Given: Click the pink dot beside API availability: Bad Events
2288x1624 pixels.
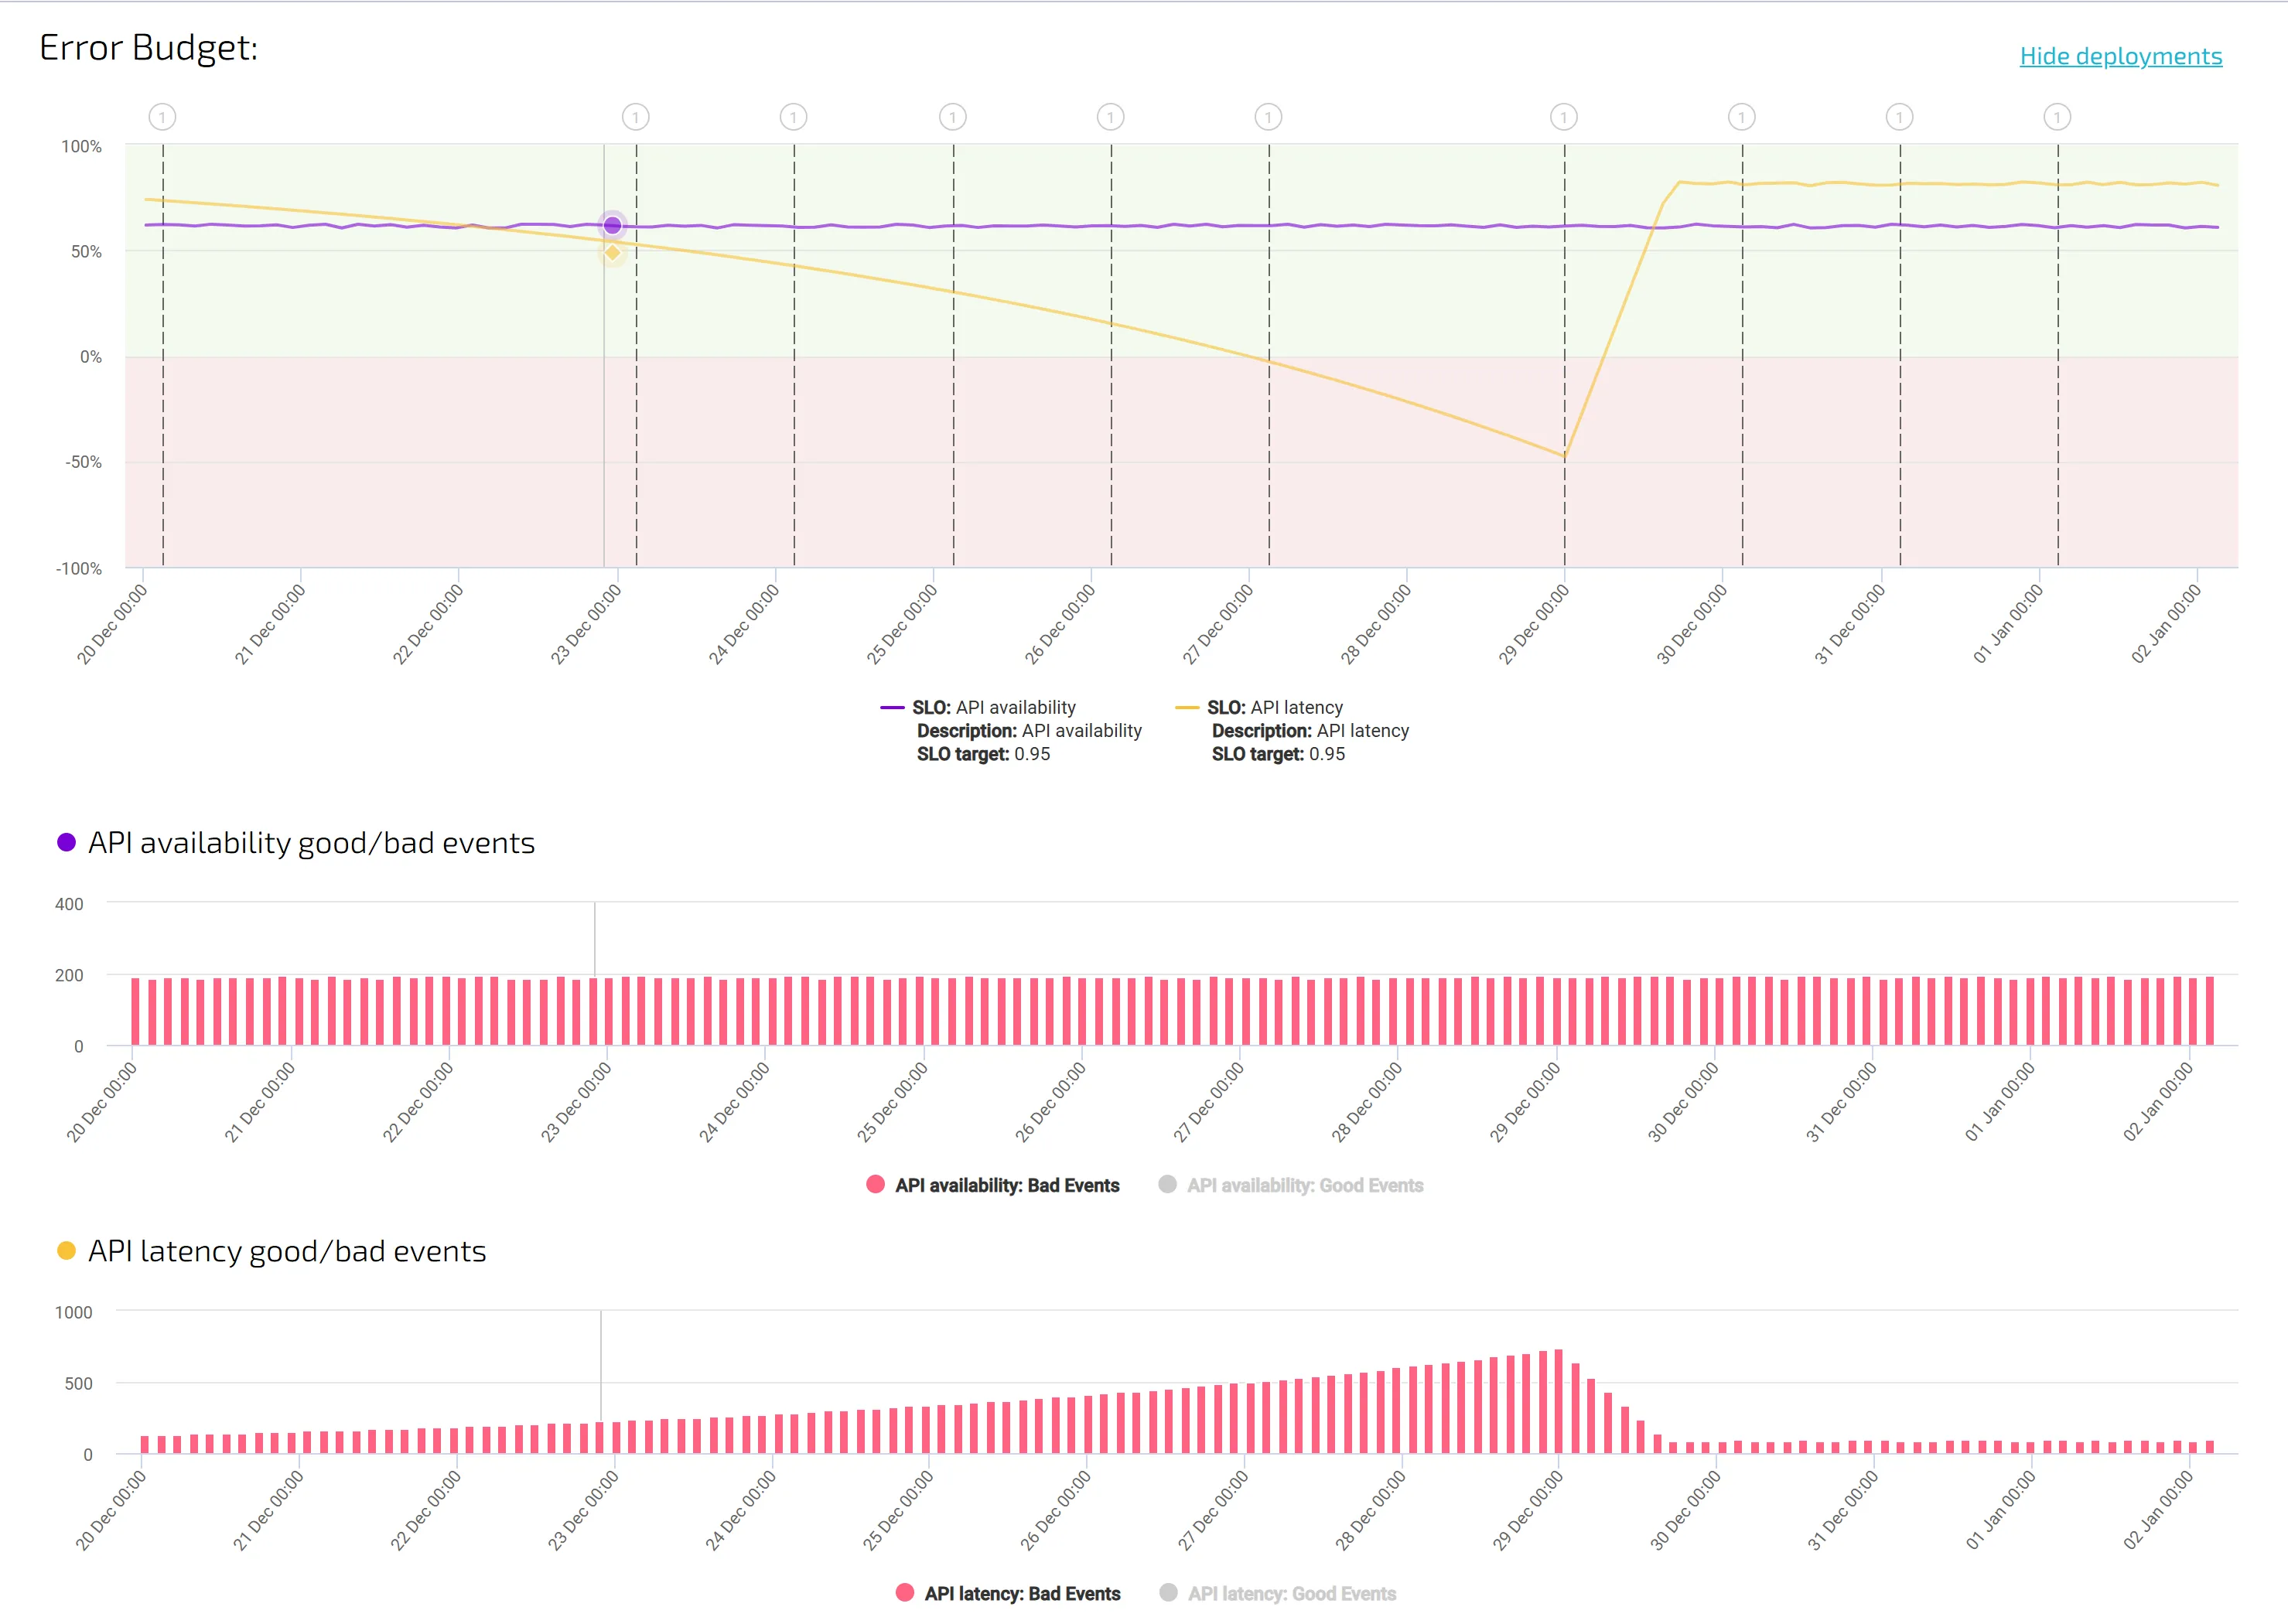Looking at the screenshot, I should (x=875, y=1184).
